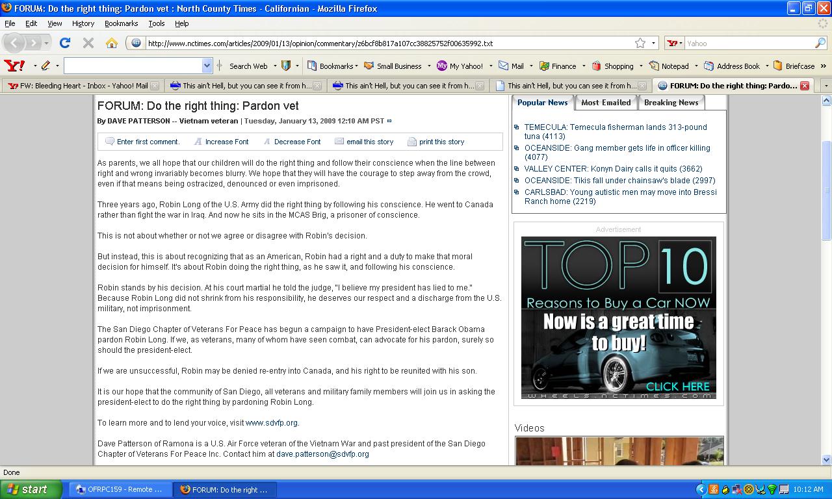Viewport: 832px width, 499px height.
Task: Expand the Yahoo toolbar search box dropdown
Action: (x=207, y=66)
